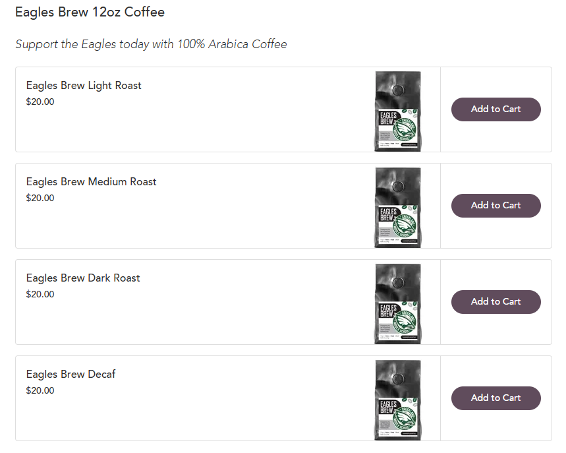Click the $20.00 price under Light Roast
The width and height of the screenshot is (566, 453).
(40, 102)
